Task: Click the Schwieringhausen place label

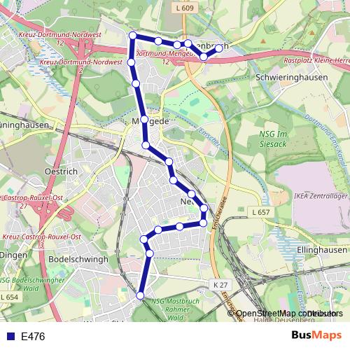Action: (292, 77)
